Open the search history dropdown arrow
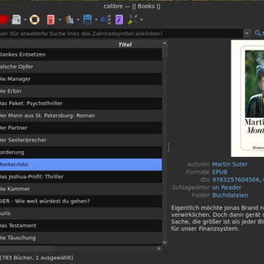The width and height of the screenshot is (264, 264). coord(247,34)
